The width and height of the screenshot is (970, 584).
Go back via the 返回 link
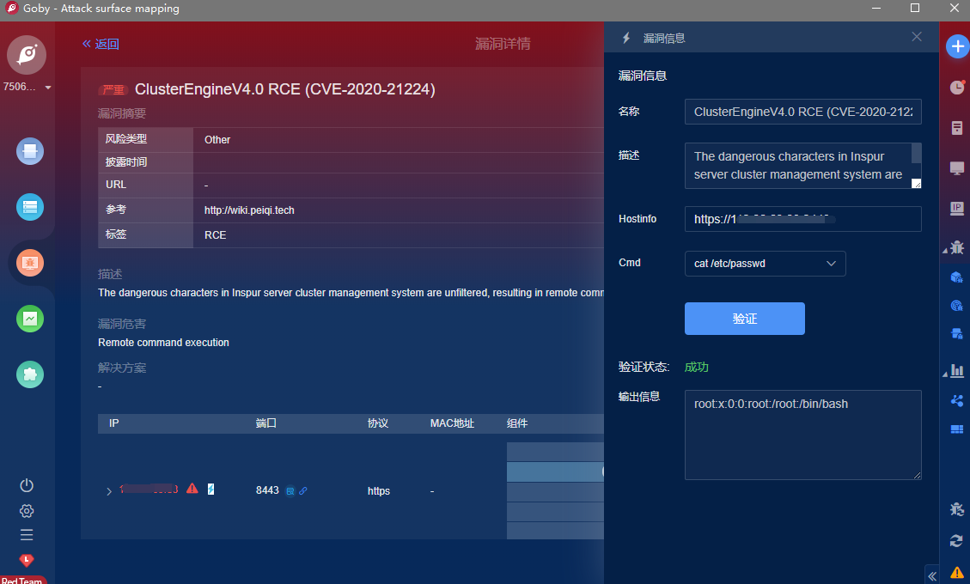point(101,44)
